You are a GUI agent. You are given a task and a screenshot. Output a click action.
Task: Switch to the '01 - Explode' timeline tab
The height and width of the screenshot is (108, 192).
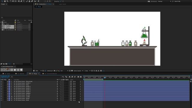21,74
